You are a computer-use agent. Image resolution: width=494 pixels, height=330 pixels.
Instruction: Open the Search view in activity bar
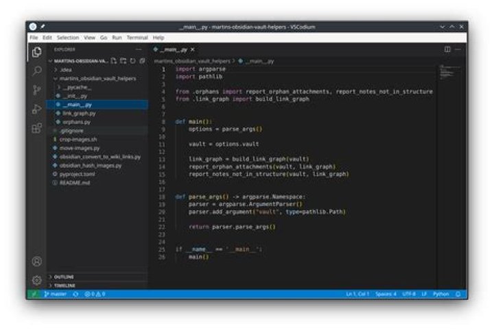(x=37, y=71)
